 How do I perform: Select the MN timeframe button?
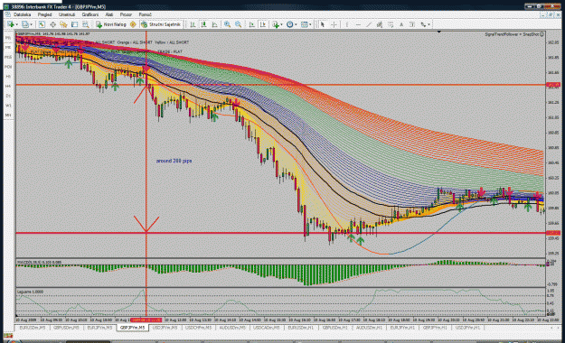(x=8, y=116)
